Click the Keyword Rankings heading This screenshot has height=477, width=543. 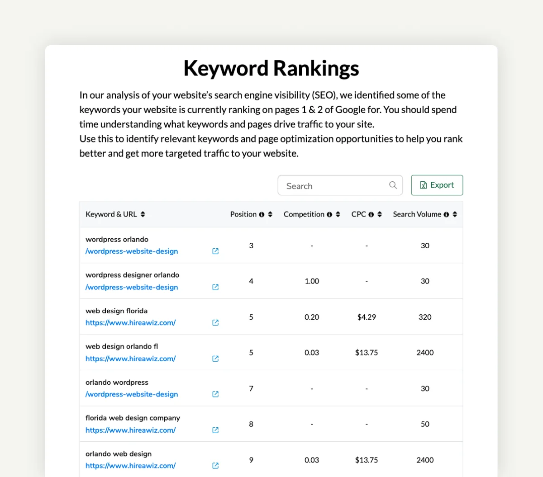pyautogui.click(x=271, y=68)
